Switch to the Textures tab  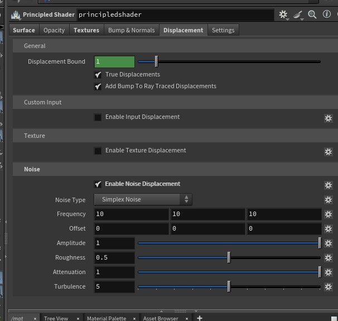click(x=86, y=30)
